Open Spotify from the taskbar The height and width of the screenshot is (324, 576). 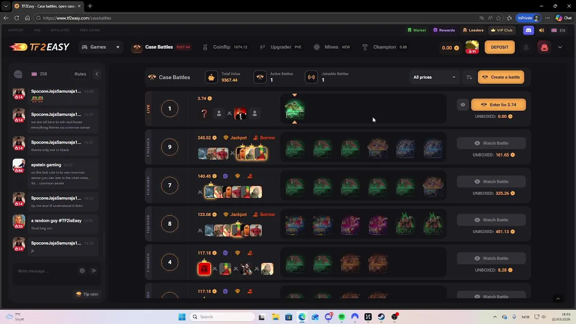click(342, 317)
